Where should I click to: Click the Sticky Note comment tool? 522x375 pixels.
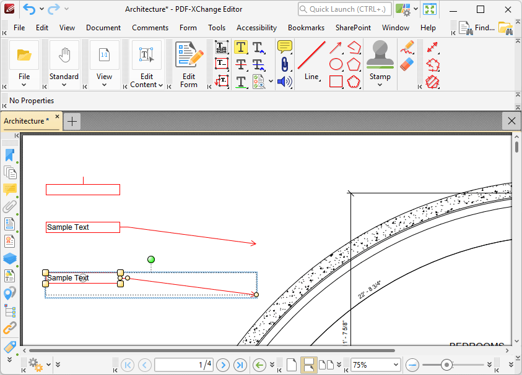pos(284,47)
